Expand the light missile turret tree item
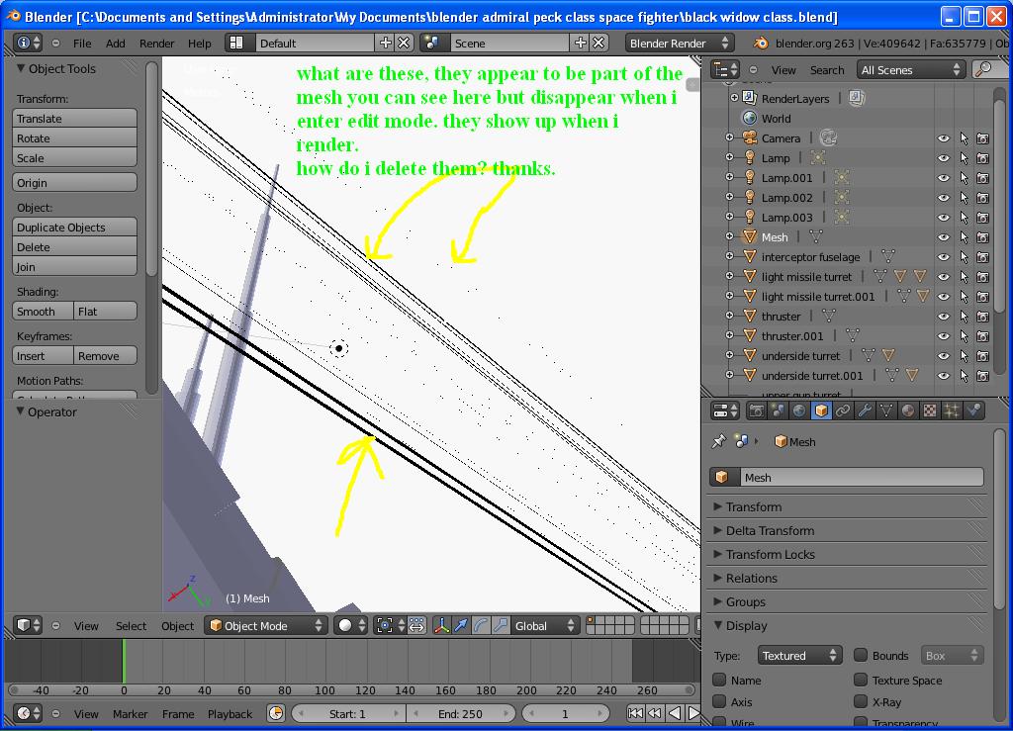 click(729, 276)
